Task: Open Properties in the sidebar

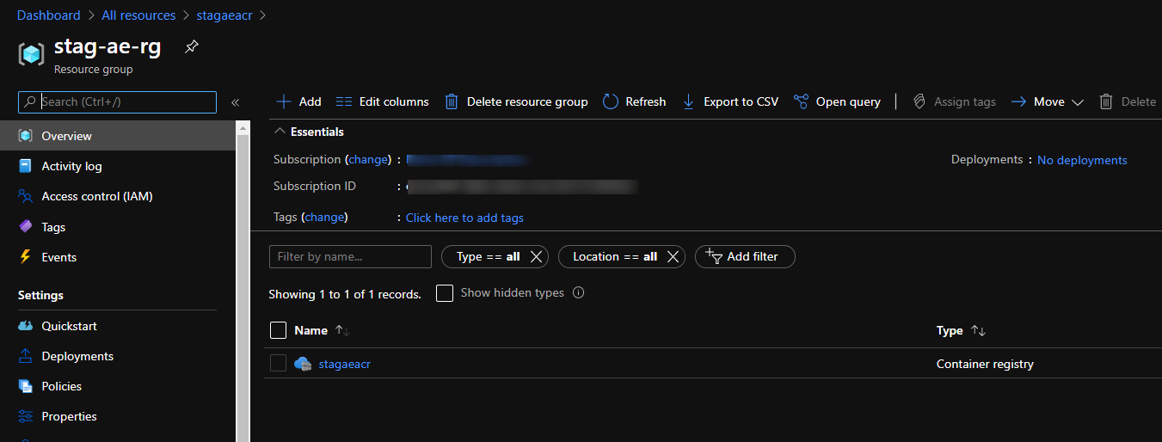Action: tap(118, 416)
